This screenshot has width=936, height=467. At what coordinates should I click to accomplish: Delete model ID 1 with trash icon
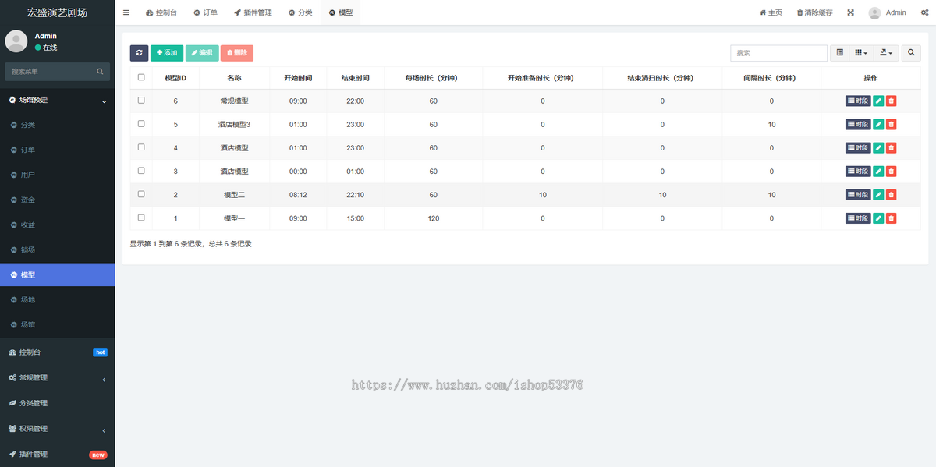892,218
